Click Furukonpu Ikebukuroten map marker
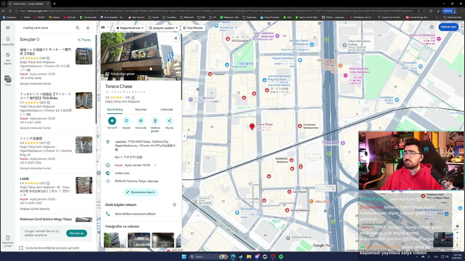 [300, 126]
